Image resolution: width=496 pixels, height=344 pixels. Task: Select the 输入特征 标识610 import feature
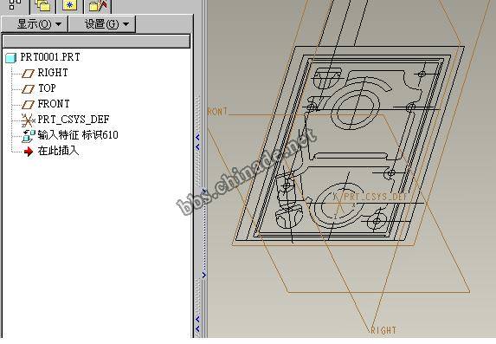pyautogui.click(x=78, y=135)
